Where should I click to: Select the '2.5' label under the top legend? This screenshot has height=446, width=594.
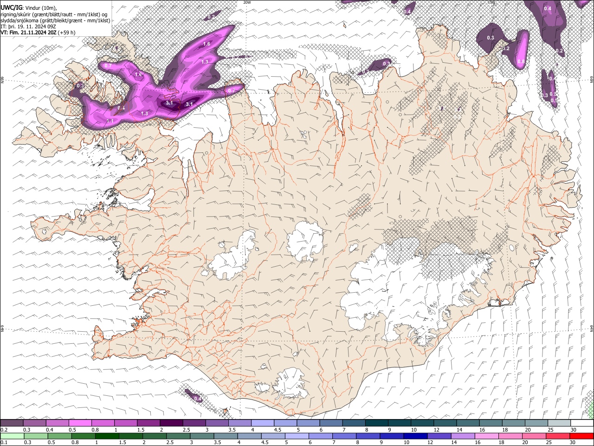tap(187, 430)
